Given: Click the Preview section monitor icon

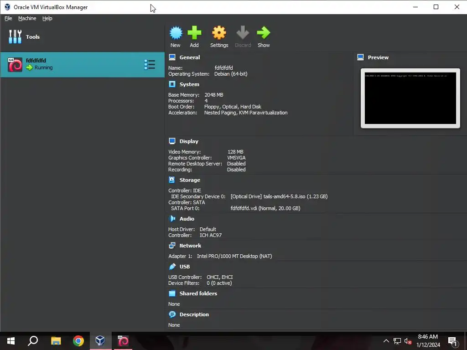Looking at the screenshot, I should coord(360,57).
